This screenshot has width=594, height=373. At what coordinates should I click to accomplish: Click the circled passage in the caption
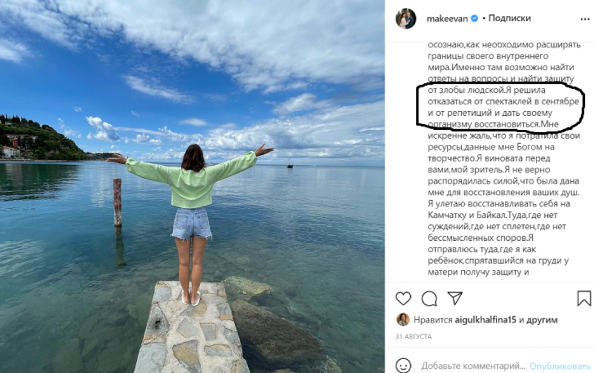pyautogui.click(x=500, y=107)
